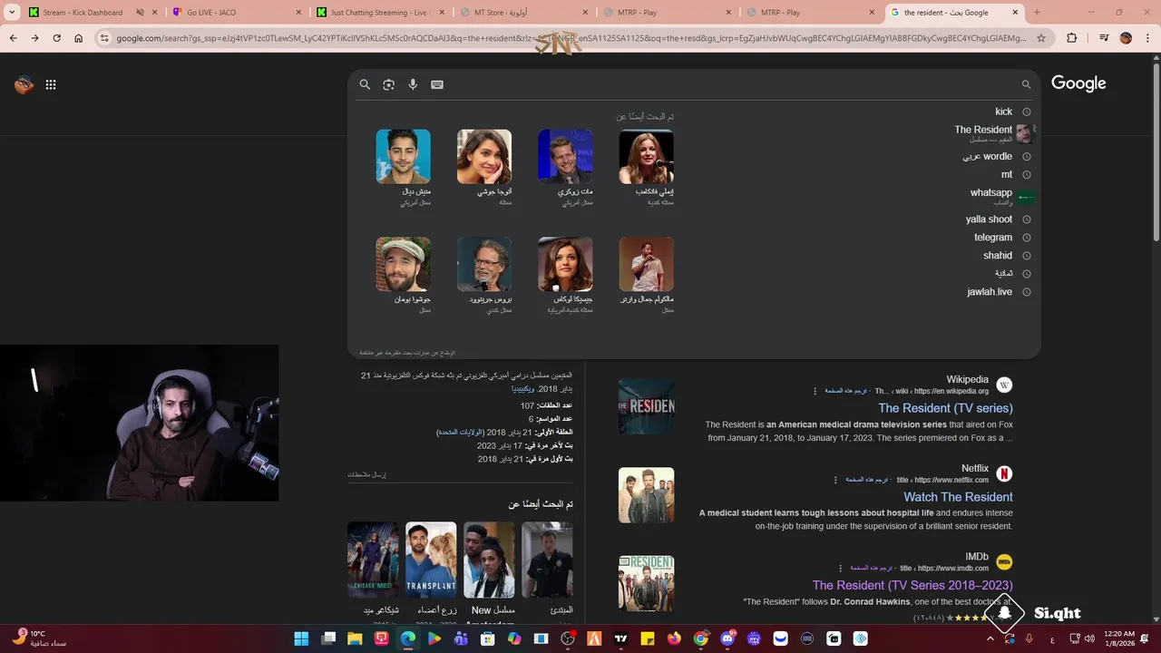
Task: Open the Bruce Greenwood actor card
Action: click(x=484, y=276)
